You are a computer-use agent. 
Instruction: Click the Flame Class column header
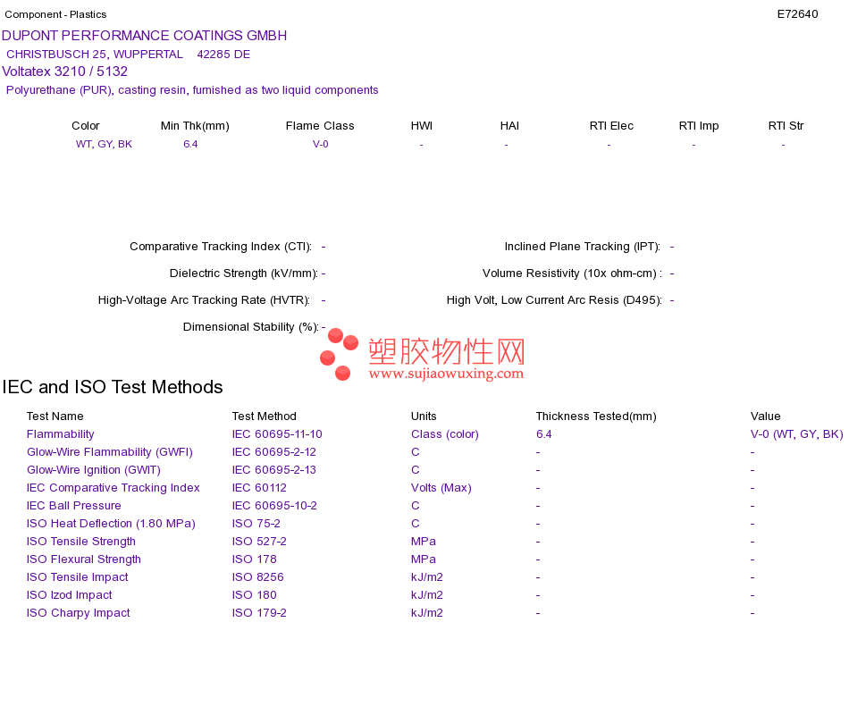coord(320,126)
